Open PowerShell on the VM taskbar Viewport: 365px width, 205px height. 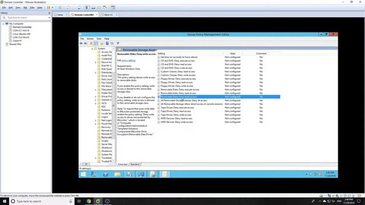(x=106, y=174)
